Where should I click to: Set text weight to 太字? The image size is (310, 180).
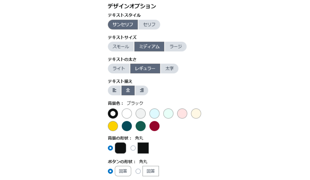(x=169, y=69)
